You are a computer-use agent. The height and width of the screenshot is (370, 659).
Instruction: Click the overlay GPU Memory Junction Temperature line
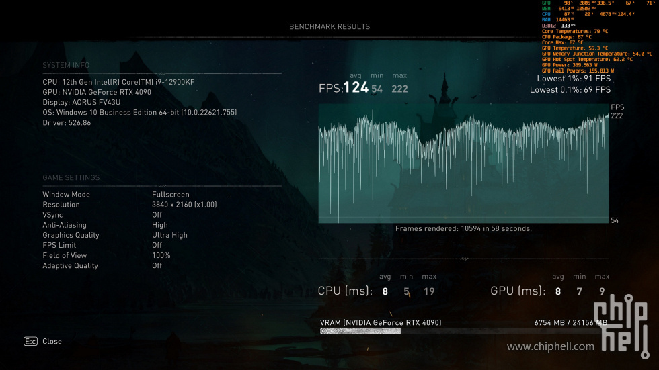tap(597, 54)
